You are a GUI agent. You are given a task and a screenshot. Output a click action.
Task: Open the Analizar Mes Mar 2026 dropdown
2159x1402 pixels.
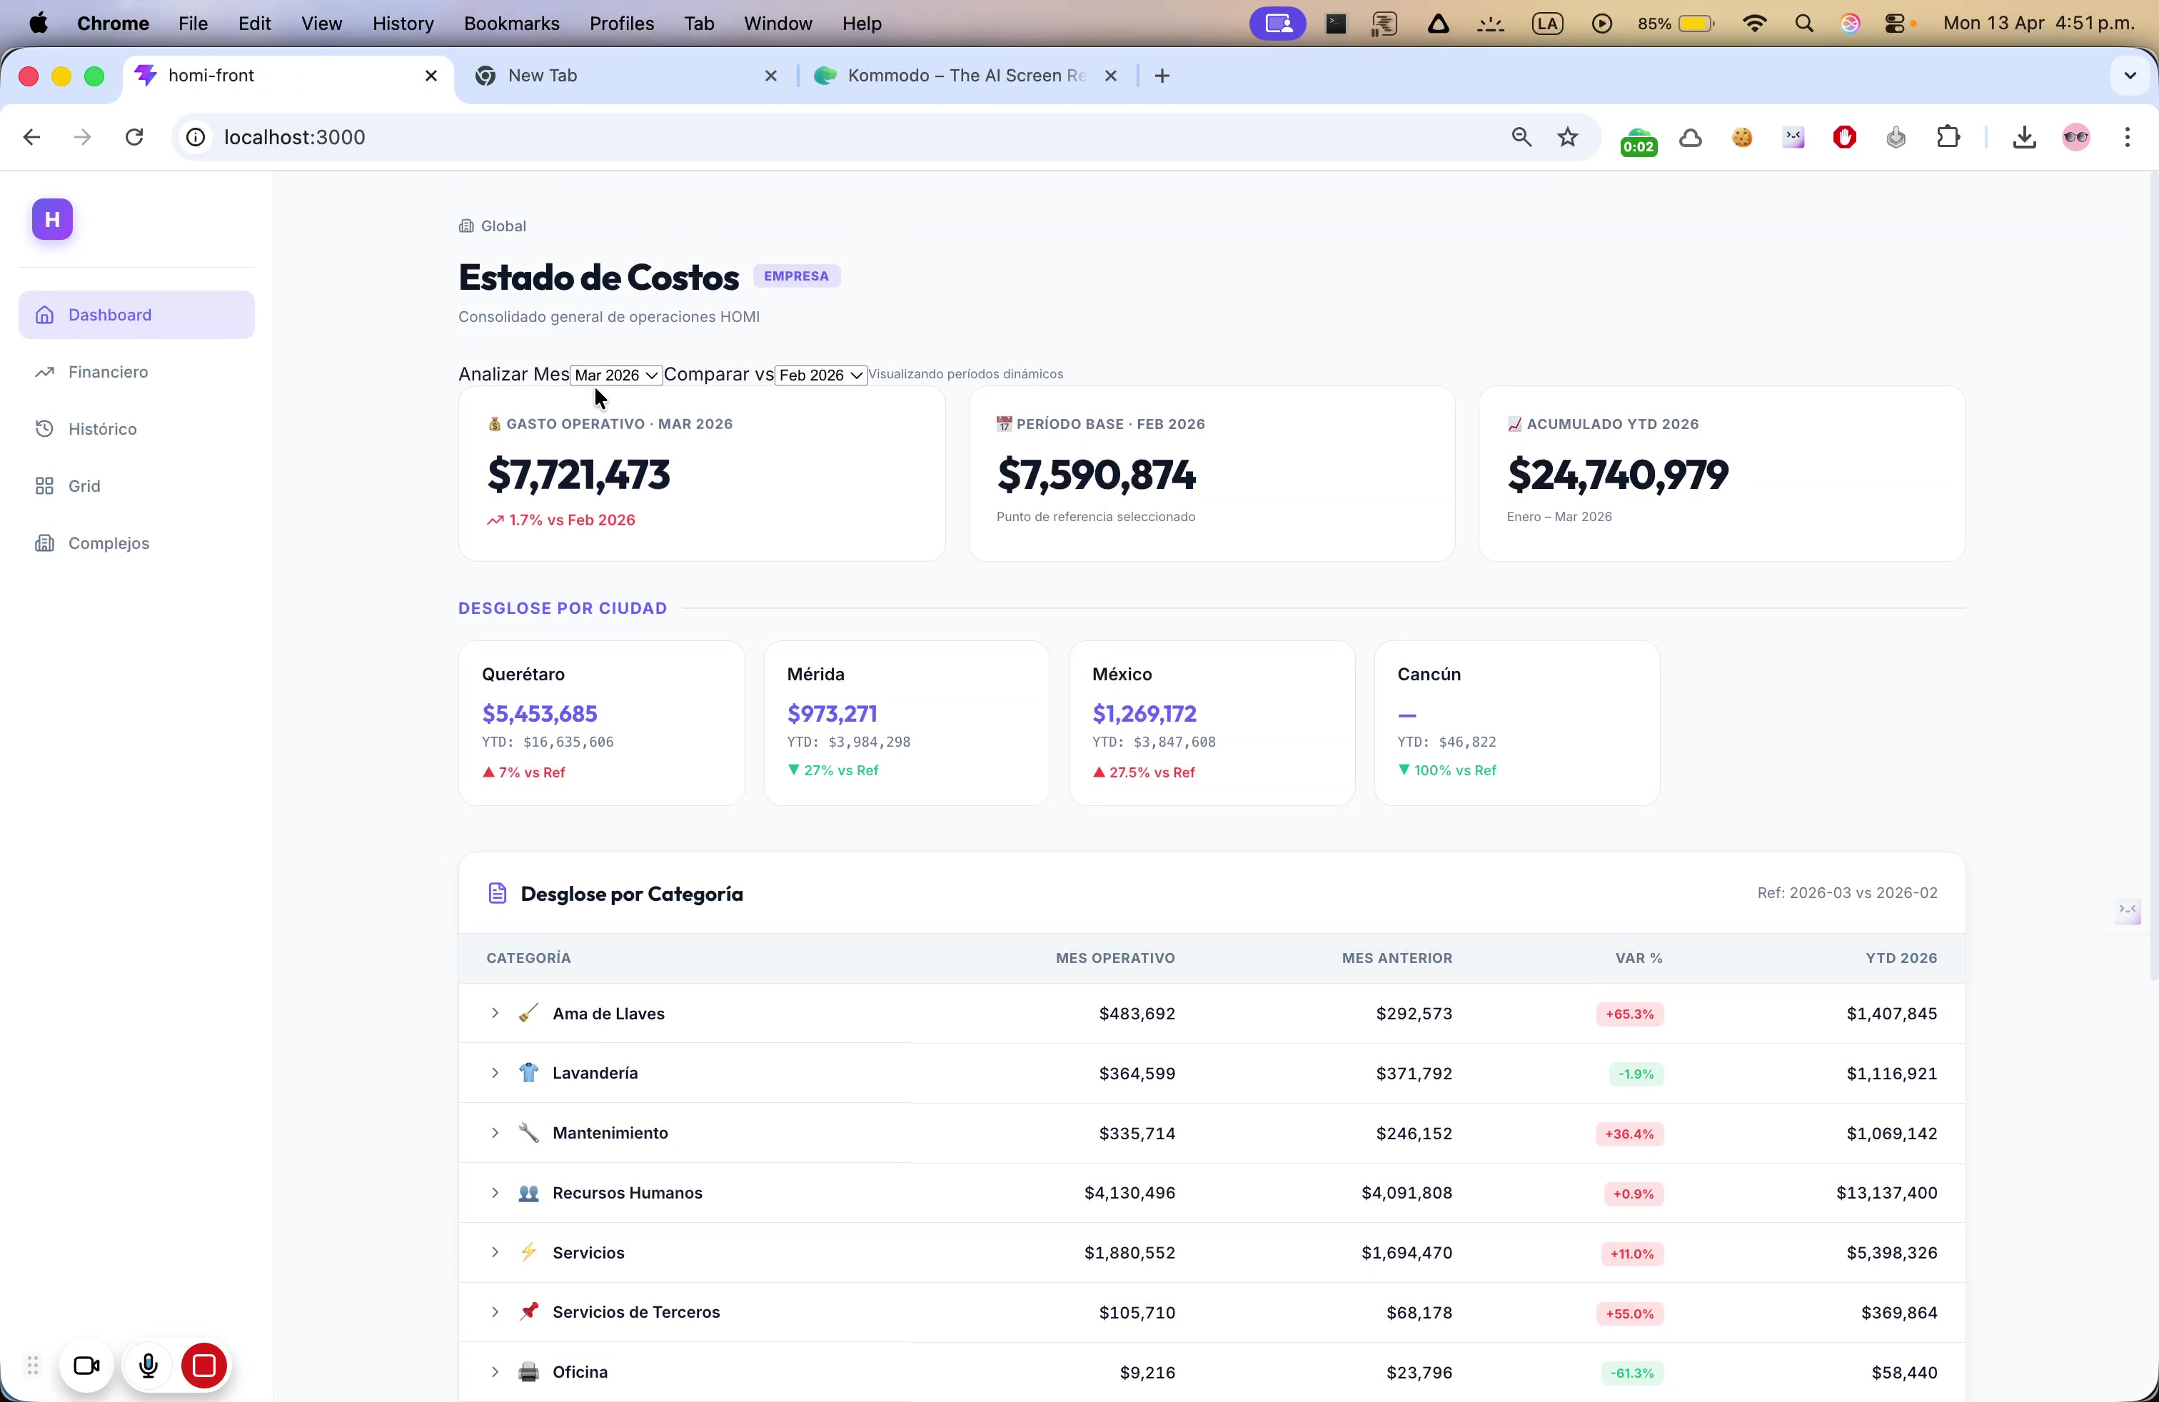(616, 375)
